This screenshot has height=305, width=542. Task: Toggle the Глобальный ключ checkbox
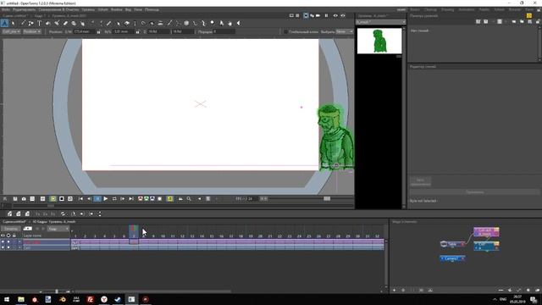tap(286, 31)
